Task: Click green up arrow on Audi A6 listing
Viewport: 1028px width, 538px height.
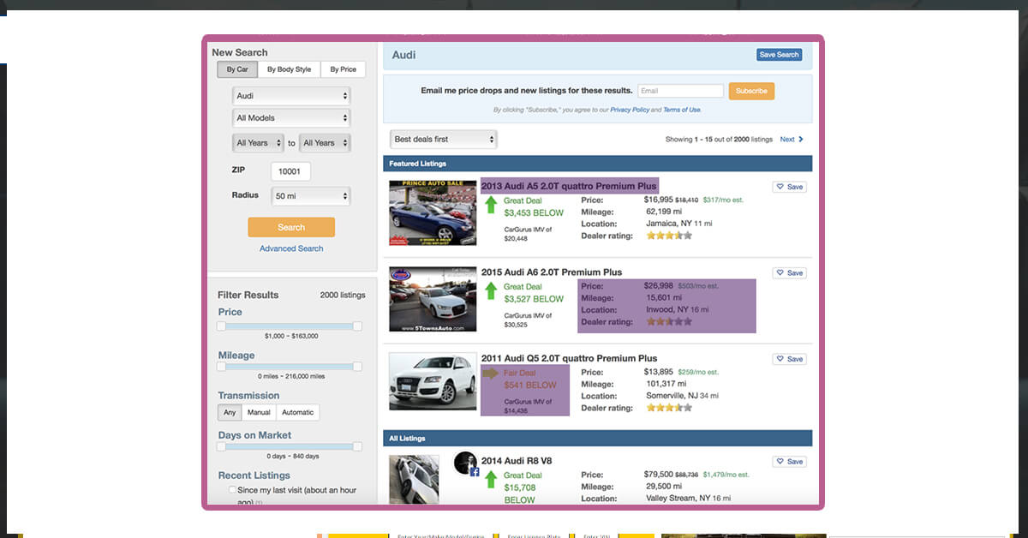Action: click(x=491, y=291)
